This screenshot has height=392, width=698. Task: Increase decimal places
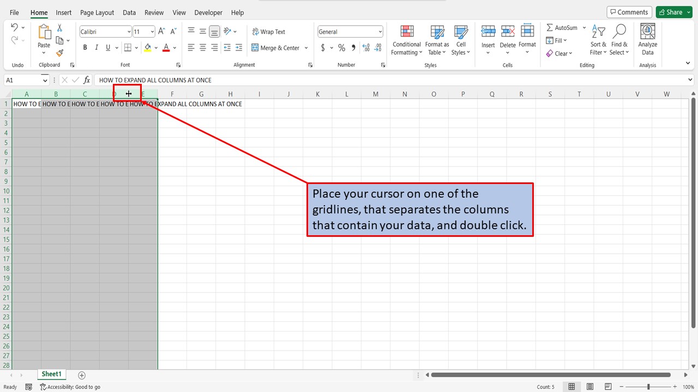tap(365, 47)
